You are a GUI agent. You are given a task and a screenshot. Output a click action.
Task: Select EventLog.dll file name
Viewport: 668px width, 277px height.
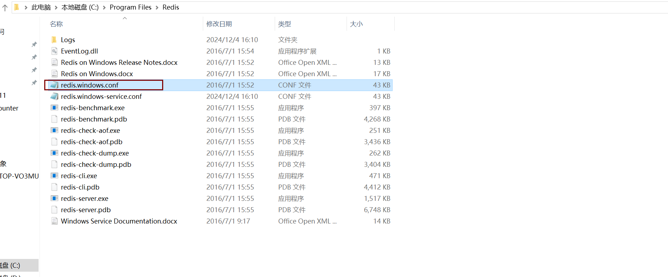[x=79, y=51]
